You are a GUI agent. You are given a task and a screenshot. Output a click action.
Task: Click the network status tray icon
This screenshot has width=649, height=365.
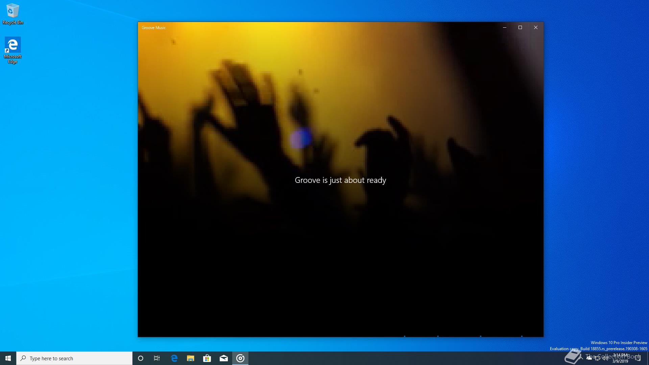pos(597,358)
